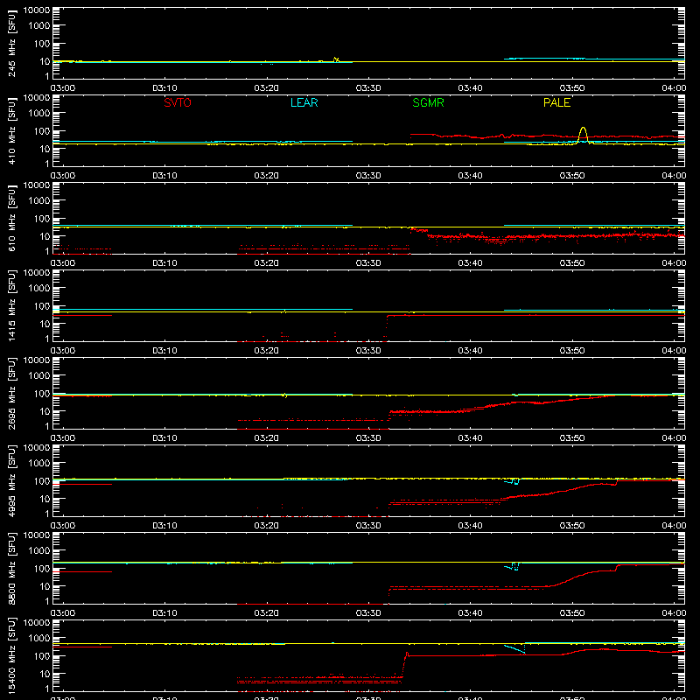Image resolution: width=700 pixels, height=700 pixels.
Task: Click the 03:50 time label under the 410 MHz panel
Action: point(572,176)
